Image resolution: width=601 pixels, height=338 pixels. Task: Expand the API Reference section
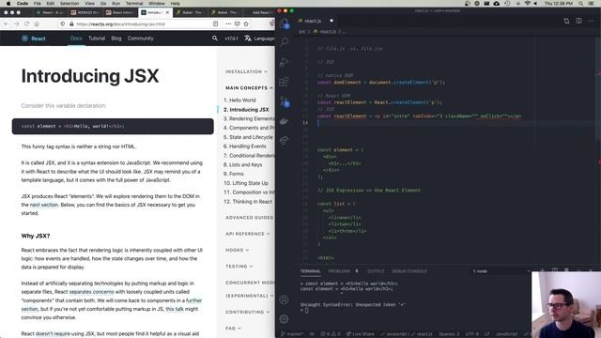(248, 234)
